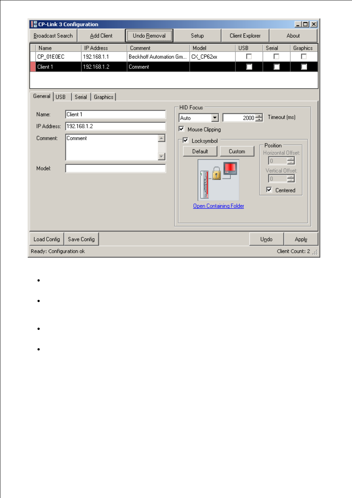Open the Setup dialog

(197, 36)
